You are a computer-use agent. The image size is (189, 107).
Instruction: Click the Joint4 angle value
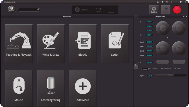coord(149,55)
